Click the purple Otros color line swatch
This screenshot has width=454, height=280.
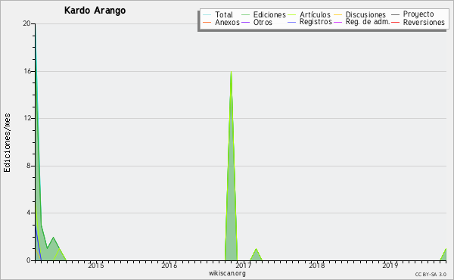pos(245,22)
